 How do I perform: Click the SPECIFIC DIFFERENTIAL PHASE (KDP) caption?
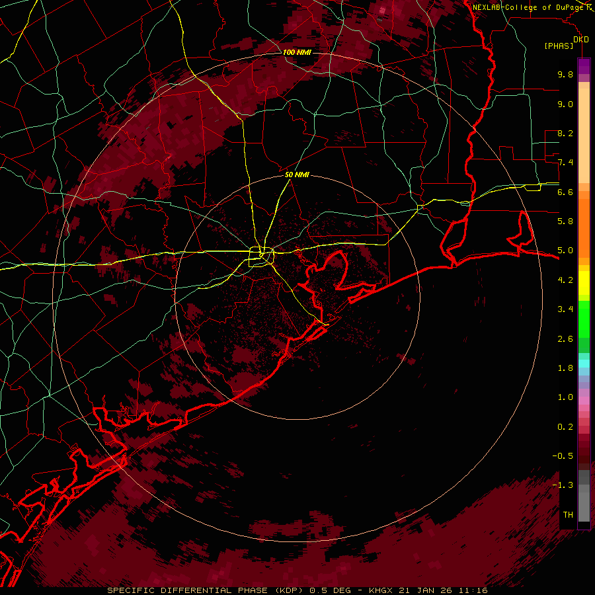205,590
